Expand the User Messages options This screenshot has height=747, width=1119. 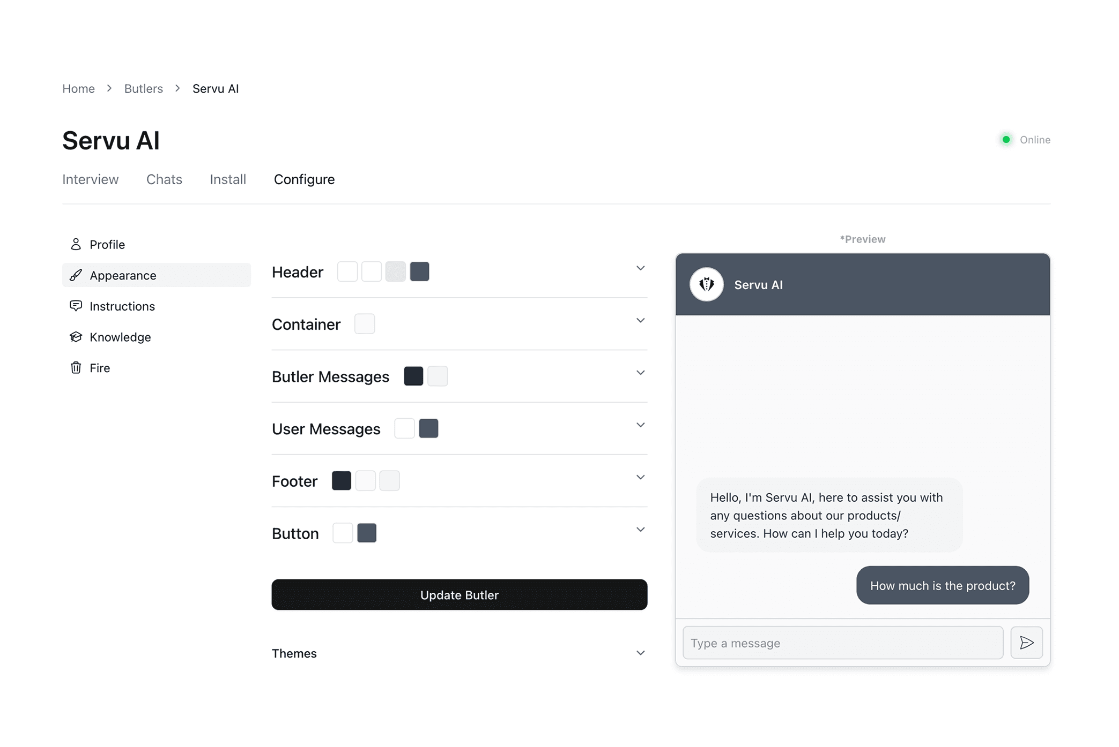coord(640,424)
